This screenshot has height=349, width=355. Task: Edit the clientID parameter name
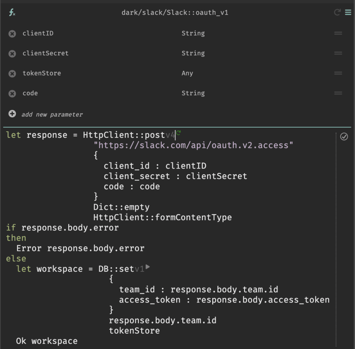pyautogui.click(x=38, y=34)
